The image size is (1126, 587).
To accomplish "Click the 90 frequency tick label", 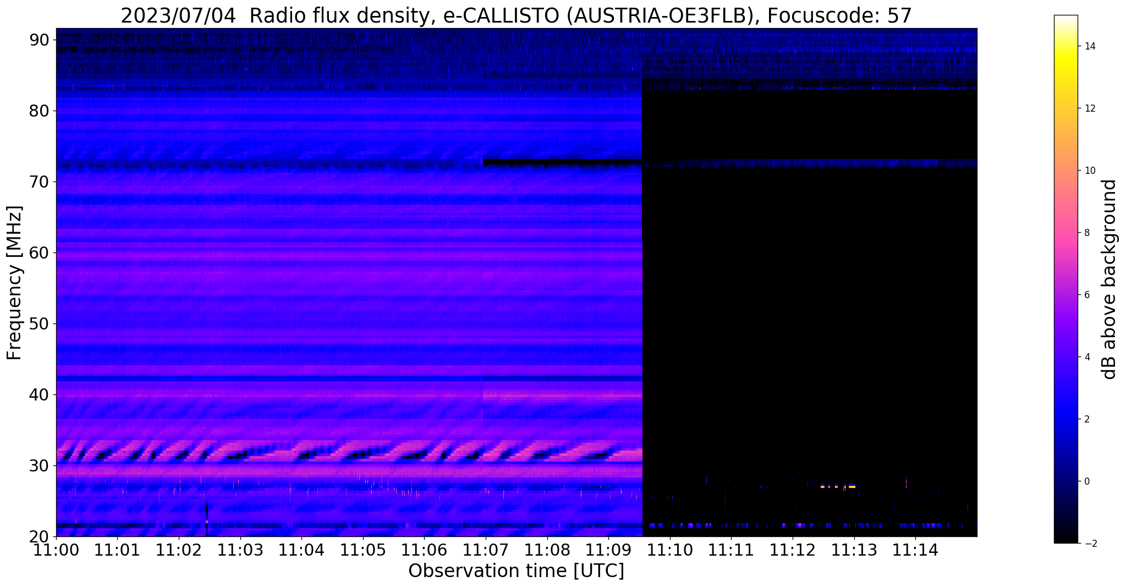I will pos(40,40).
